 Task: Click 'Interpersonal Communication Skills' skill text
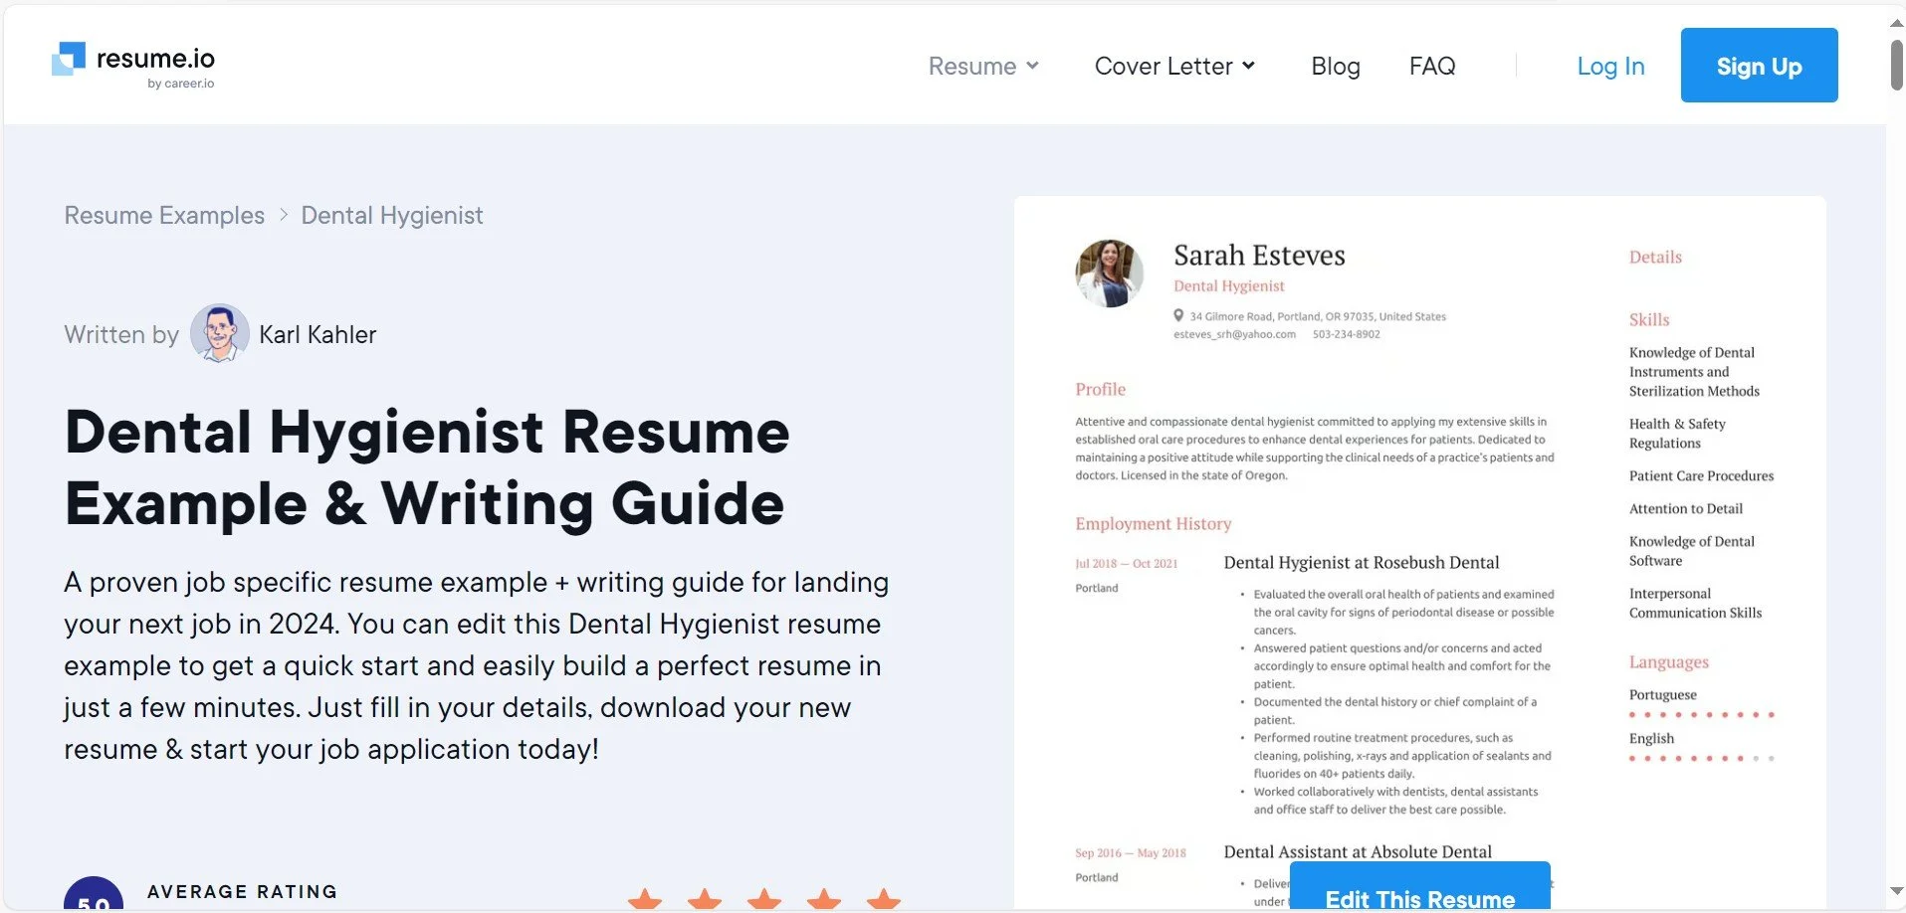pyautogui.click(x=1695, y=603)
